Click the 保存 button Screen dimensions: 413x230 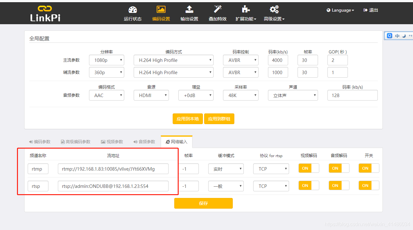204,203
